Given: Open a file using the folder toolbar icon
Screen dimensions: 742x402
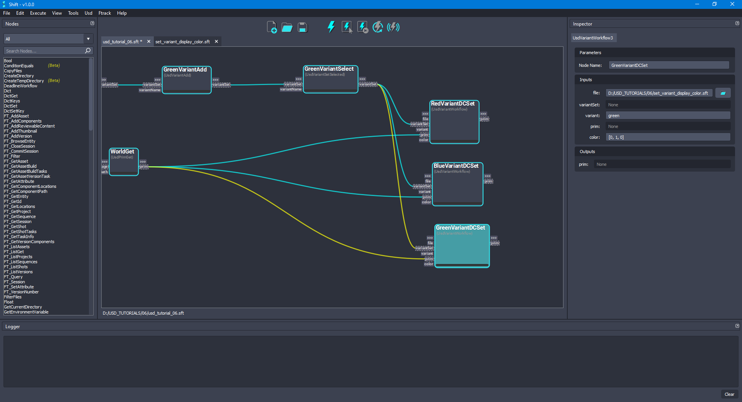Looking at the screenshot, I should 287,27.
